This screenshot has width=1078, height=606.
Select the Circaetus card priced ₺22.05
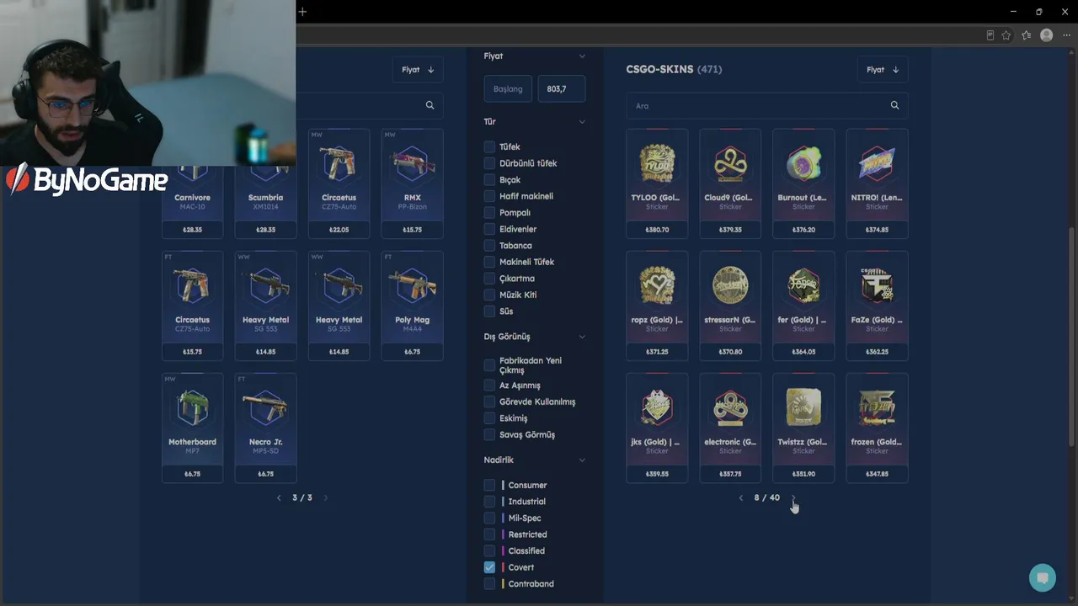tap(339, 183)
